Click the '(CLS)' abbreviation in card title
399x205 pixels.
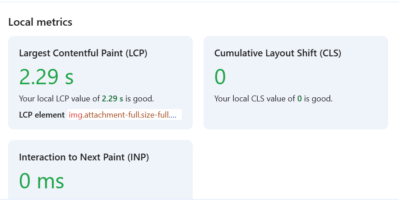330,53
